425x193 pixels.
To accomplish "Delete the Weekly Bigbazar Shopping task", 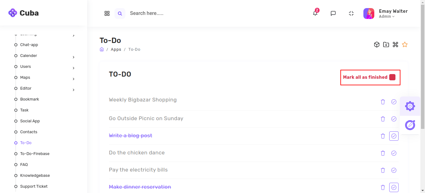I will click(x=383, y=102).
